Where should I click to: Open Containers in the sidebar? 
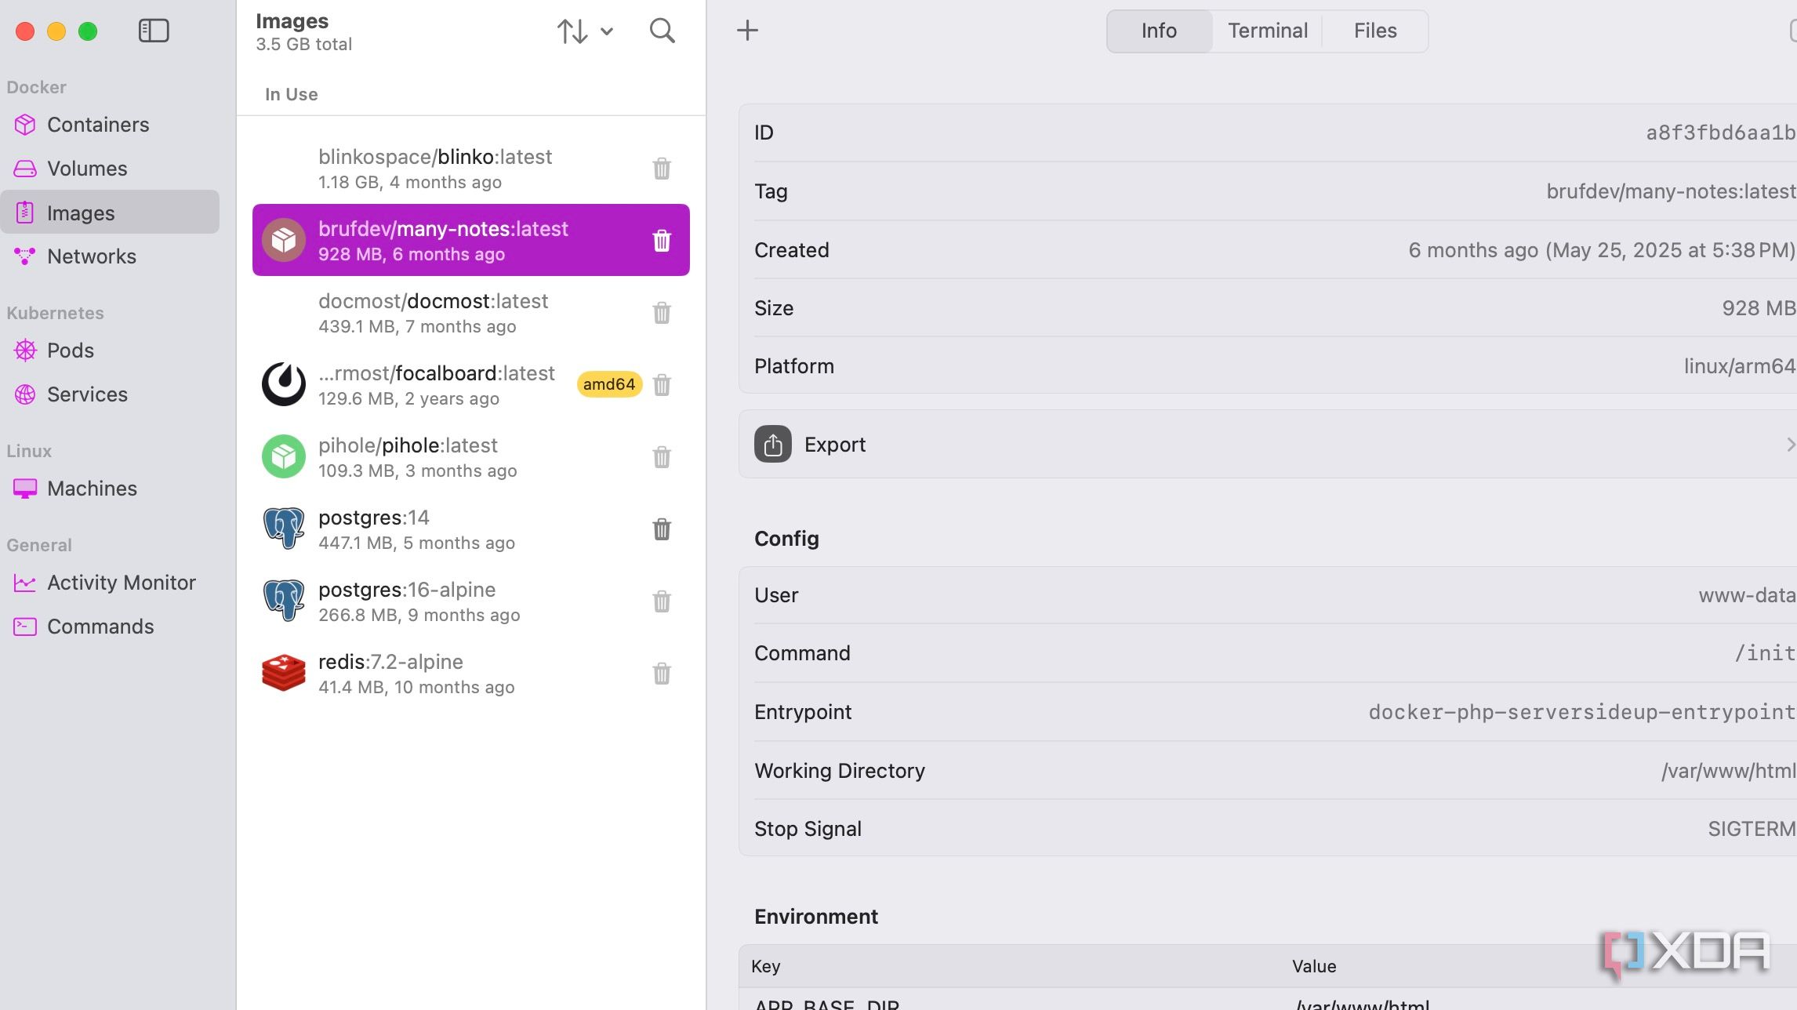[111, 125]
